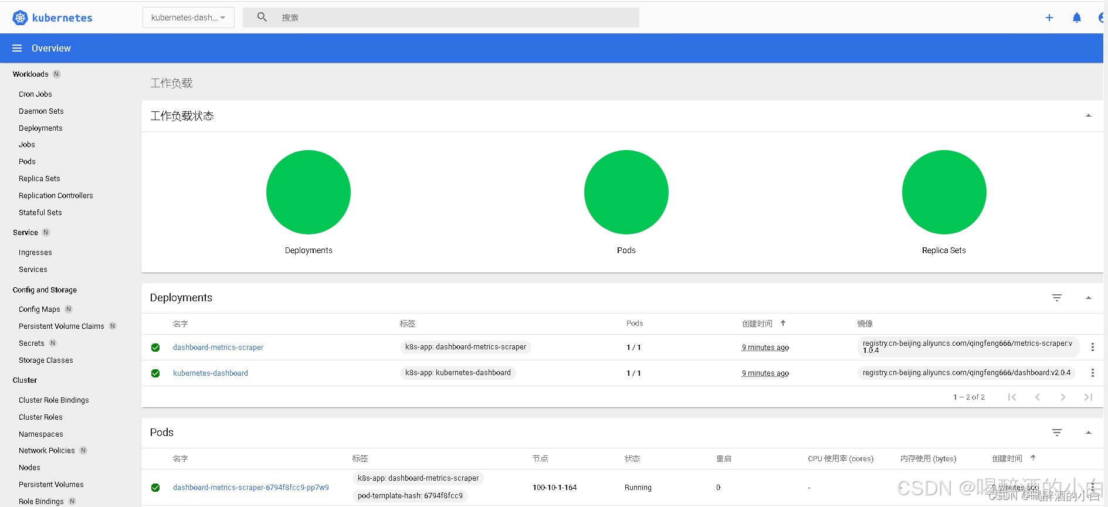Open filter icon in Deployments card
The width and height of the screenshot is (1108, 507).
pyautogui.click(x=1057, y=298)
